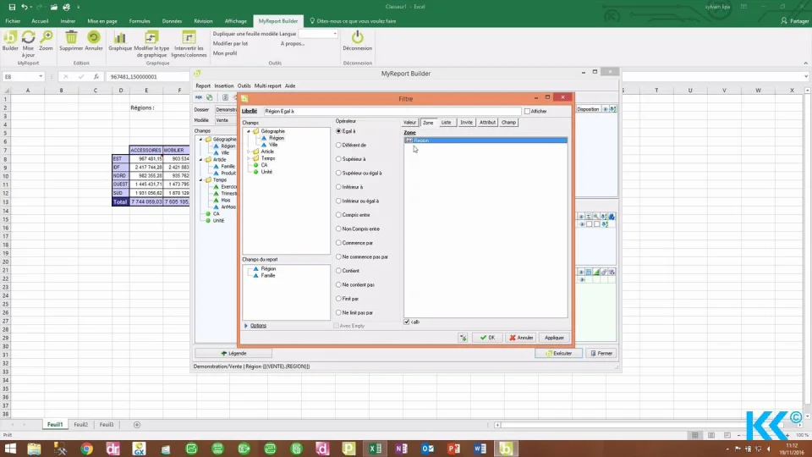812x457 pixels.
Task: Select the Supérieur ou égal à operator
Action: point(338,173)
